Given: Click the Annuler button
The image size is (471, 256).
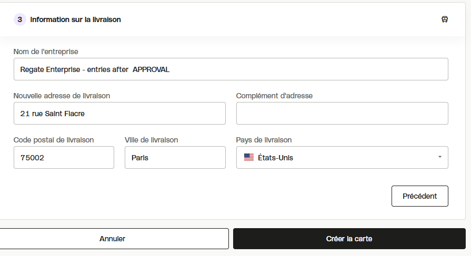Looking at the screenshot, I should pos(112,239).
